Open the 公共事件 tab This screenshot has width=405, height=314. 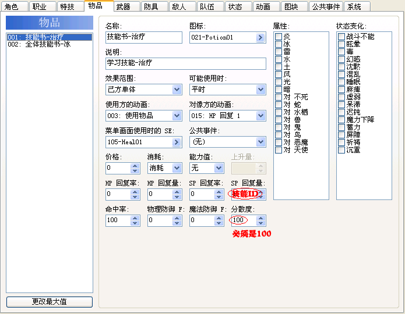(x=326, y=6)
